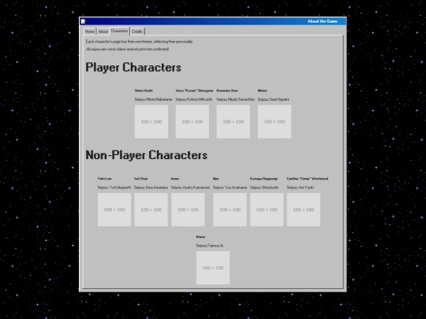The height and width of the screenshot is (319, 426).
Task: Click the name Anzu "Kozue" Shirogane
Action: pyautogui.click(x=194, y=91)
